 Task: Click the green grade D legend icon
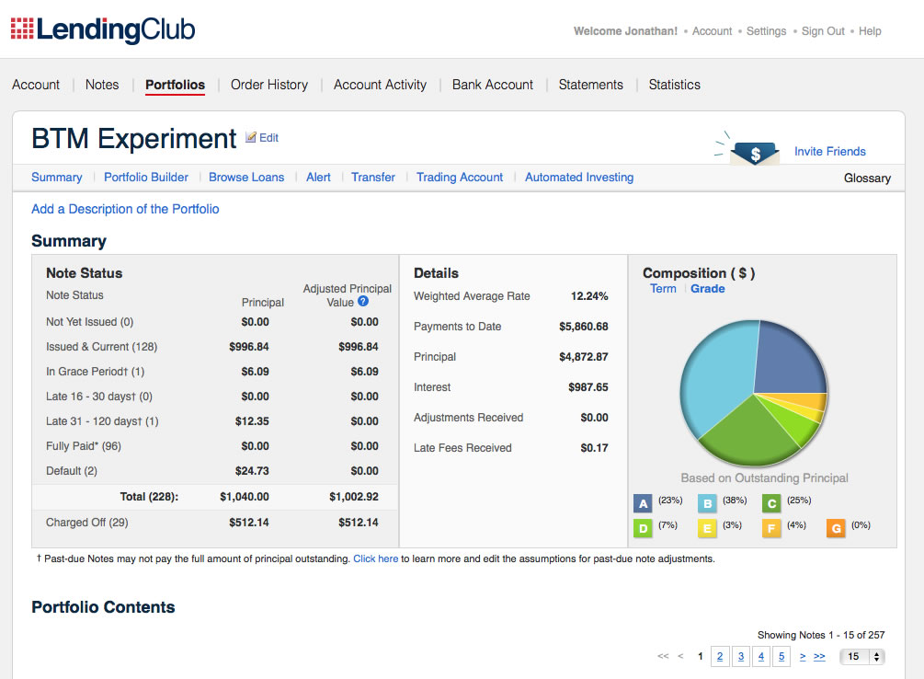[x=644, y=528]
